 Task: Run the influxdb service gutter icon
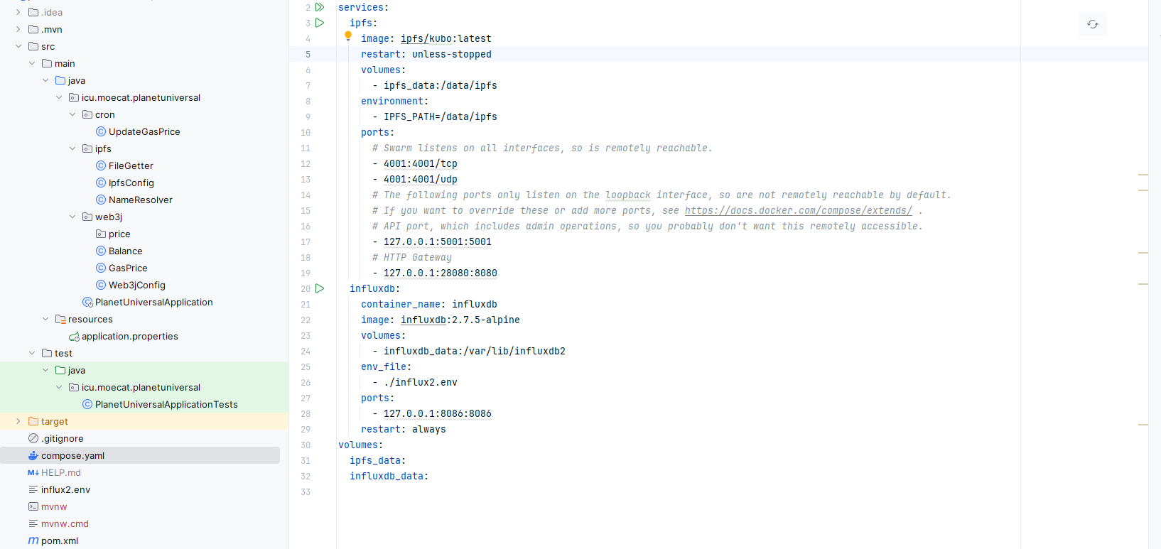[x=320, y=288]
